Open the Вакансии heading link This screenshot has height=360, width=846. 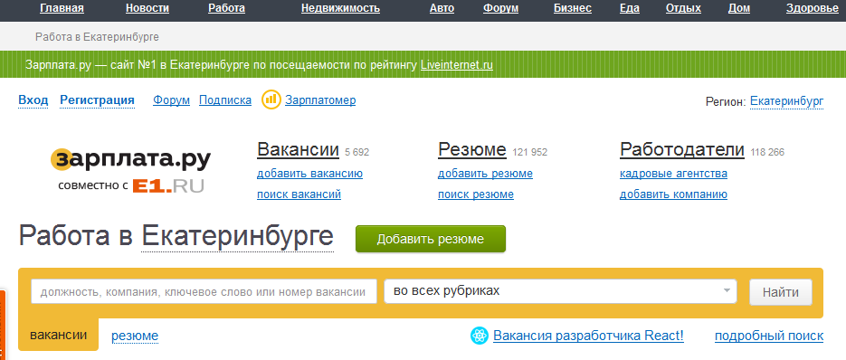point(298,149)
